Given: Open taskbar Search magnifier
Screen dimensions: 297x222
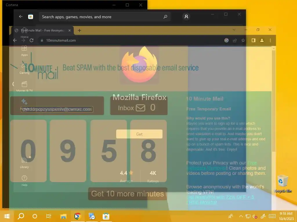Looking at the screenshot, I should [x=21, y=216].
